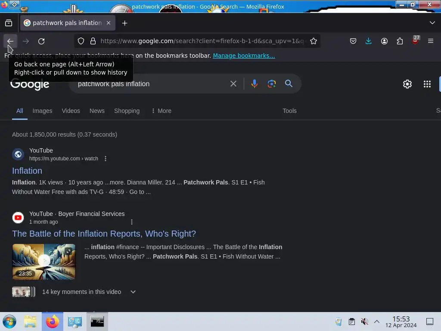Close the patchwork pals inflation tab
The height and width of the screenshot is (331, 441).
click(109, 23)
